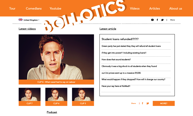This screenshot has height=116, width=193.
Task: Go to the Comedians page
Action: [x=34, y=9]
